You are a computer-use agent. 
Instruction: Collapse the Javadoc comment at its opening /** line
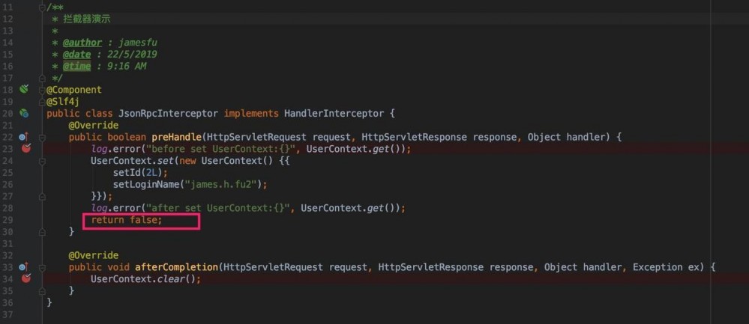42,8
